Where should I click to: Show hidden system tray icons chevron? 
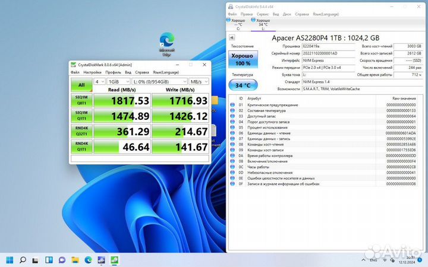coord(363,260)
